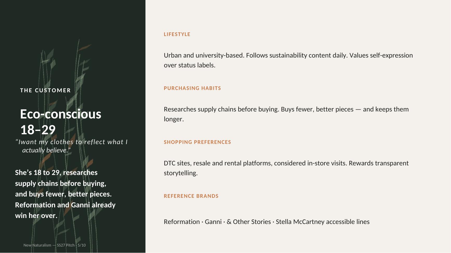451x253 pixels.
Task: Click the SHOPPING PREFERENCES heading
Action: point(197,142)
